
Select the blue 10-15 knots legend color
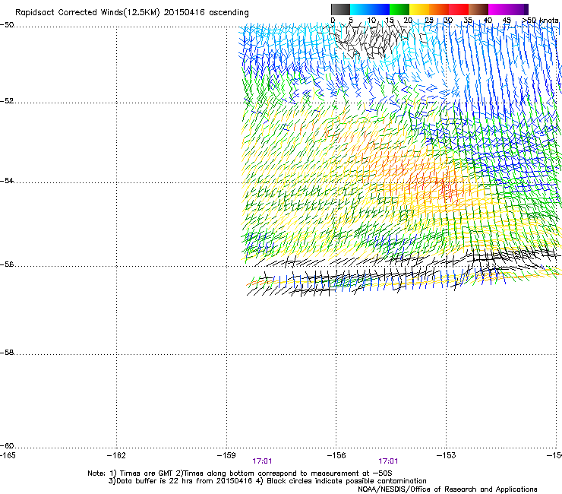click(x=380, y=9)
